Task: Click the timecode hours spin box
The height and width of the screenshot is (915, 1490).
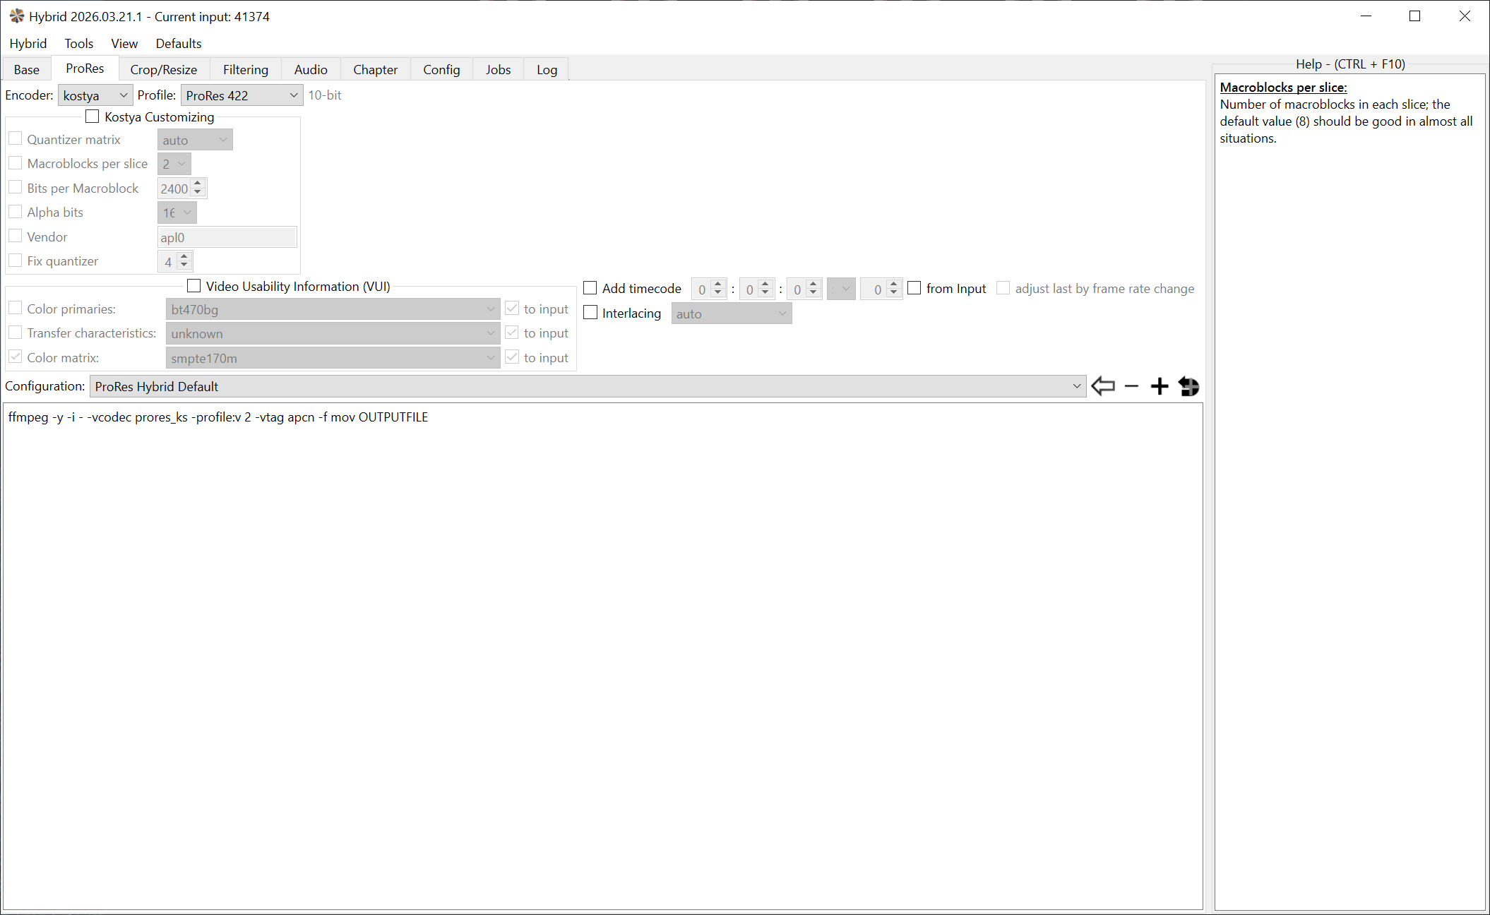Action: click(709, 289)
